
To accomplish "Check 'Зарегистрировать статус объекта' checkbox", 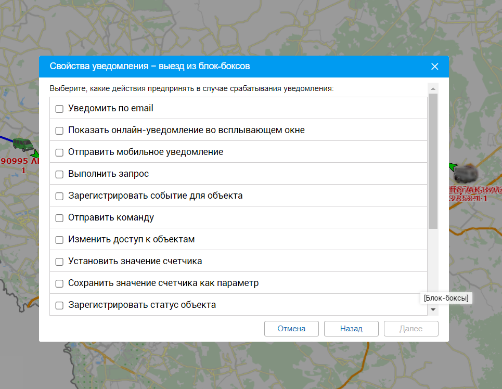I will (59, 305).
